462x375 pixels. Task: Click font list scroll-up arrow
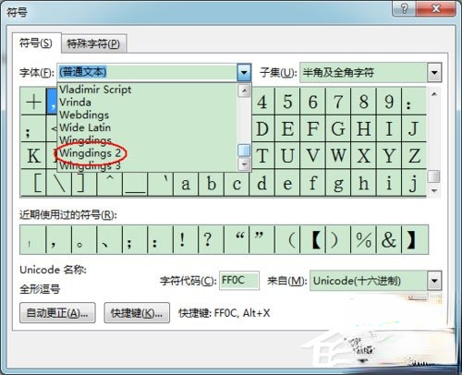coord(244,91)
